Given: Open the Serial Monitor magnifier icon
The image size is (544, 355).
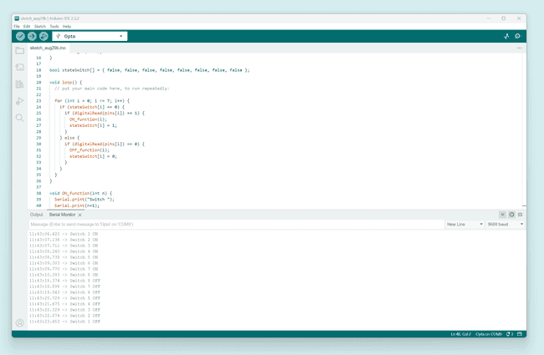Looking at the screenshot, I should point(517,36).
